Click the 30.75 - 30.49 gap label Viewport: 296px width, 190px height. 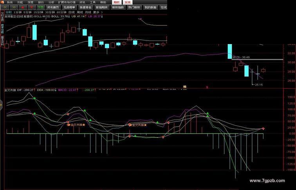click(x=241, y=57)
